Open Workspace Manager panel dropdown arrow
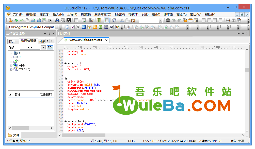Image resolution: width=255 pixels, height=149 pixels. pos(45,34)
